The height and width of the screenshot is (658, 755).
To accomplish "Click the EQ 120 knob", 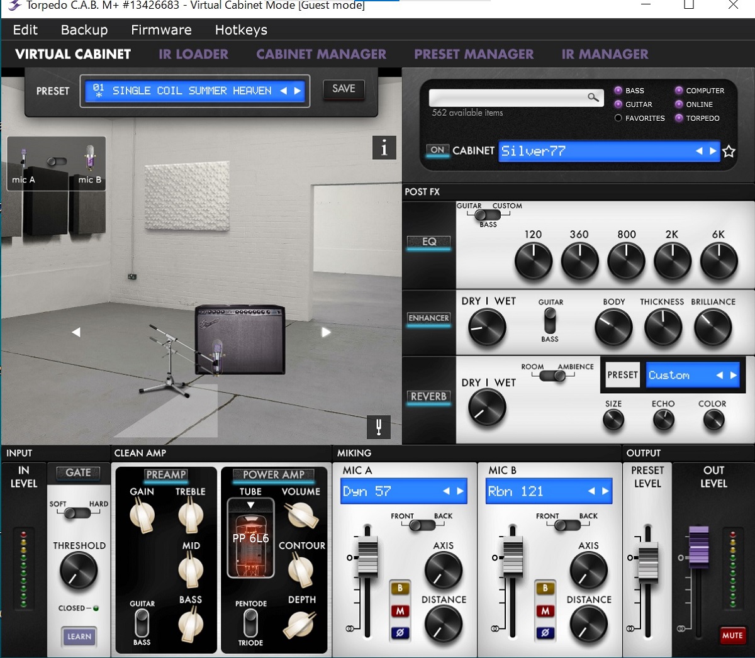I will pyautogui.click(x=534, y=261).
